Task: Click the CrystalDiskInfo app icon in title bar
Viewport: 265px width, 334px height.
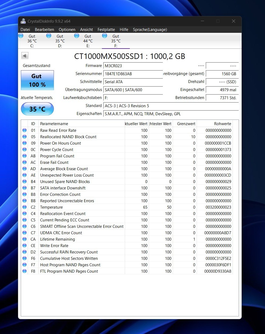Action: coord(23,21)
